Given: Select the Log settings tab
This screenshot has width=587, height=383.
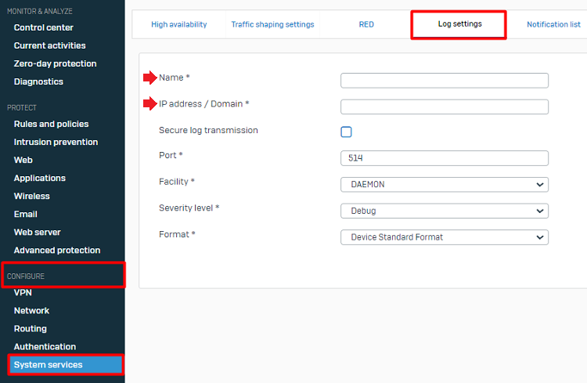Looking at the screenshot, I should coord(459,24).
